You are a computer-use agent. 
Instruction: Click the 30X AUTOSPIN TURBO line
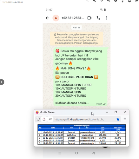pos(71,96)
